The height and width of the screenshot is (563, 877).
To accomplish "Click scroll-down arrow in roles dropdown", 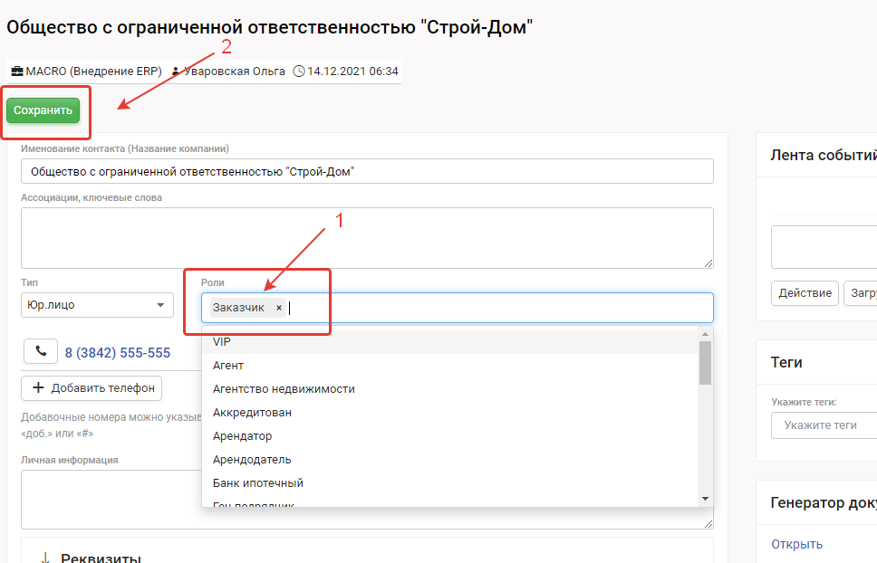I will [x=705, y=499].
